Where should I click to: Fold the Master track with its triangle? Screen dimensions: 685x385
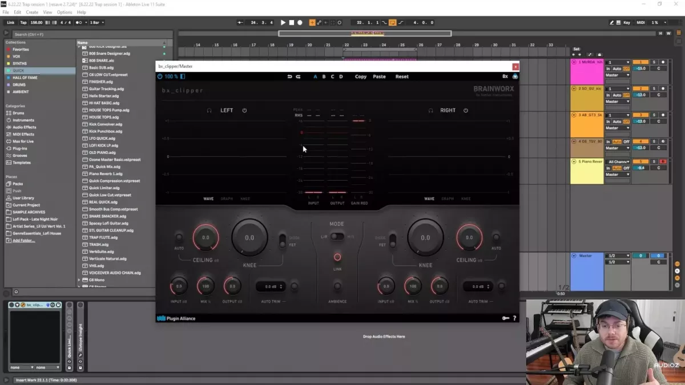tap(574, 256)
